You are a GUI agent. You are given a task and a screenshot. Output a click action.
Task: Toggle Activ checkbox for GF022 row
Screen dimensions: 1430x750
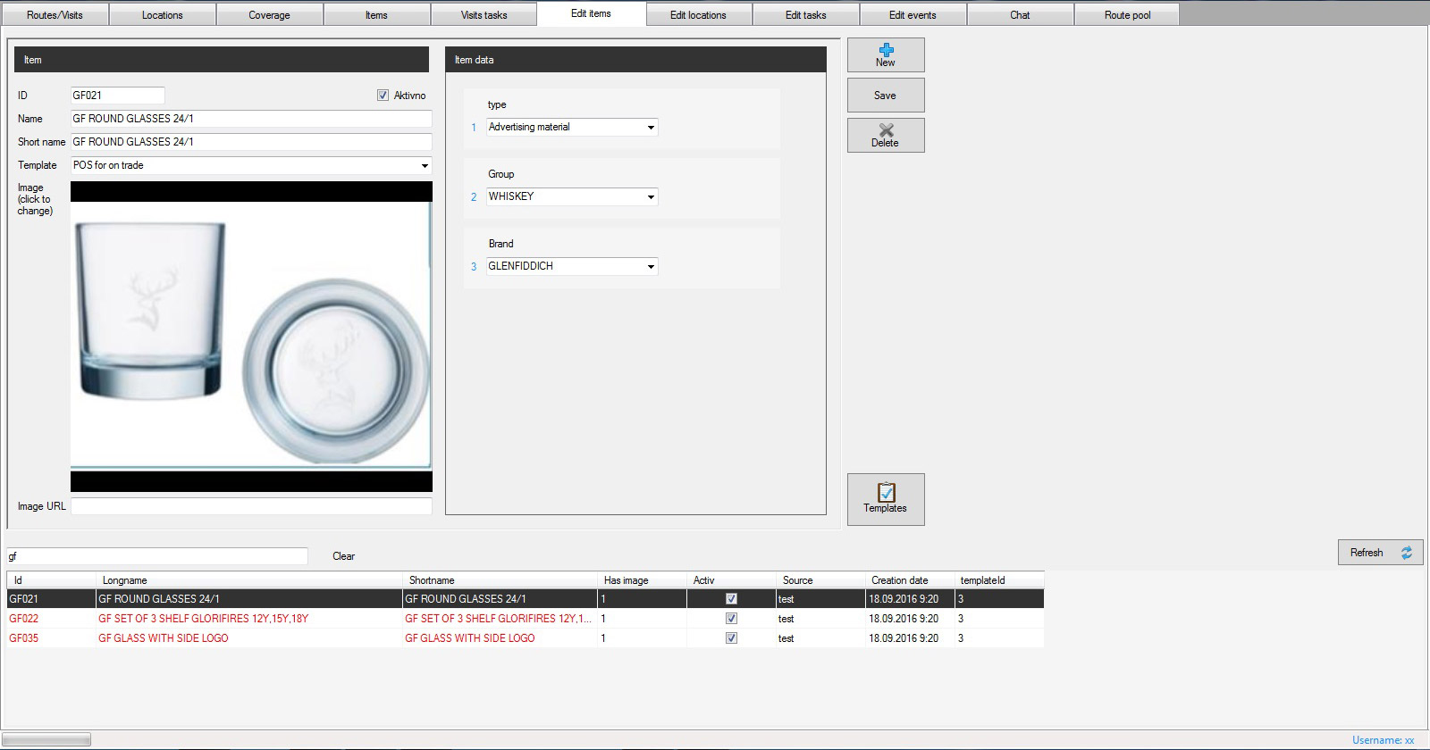point(731,619)
